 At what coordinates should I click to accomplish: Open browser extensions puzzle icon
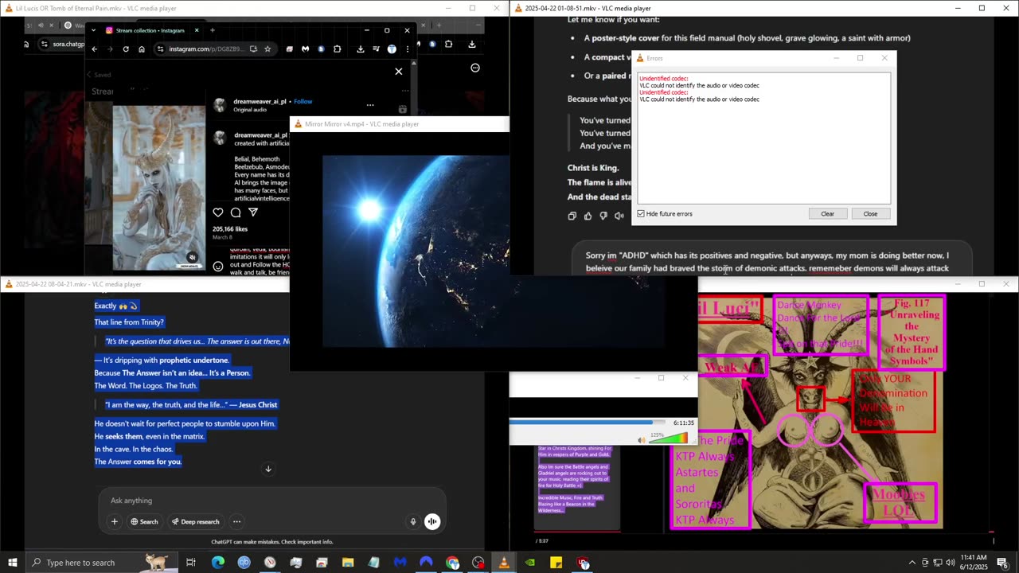pyautogui.click(x=337, y=49)
